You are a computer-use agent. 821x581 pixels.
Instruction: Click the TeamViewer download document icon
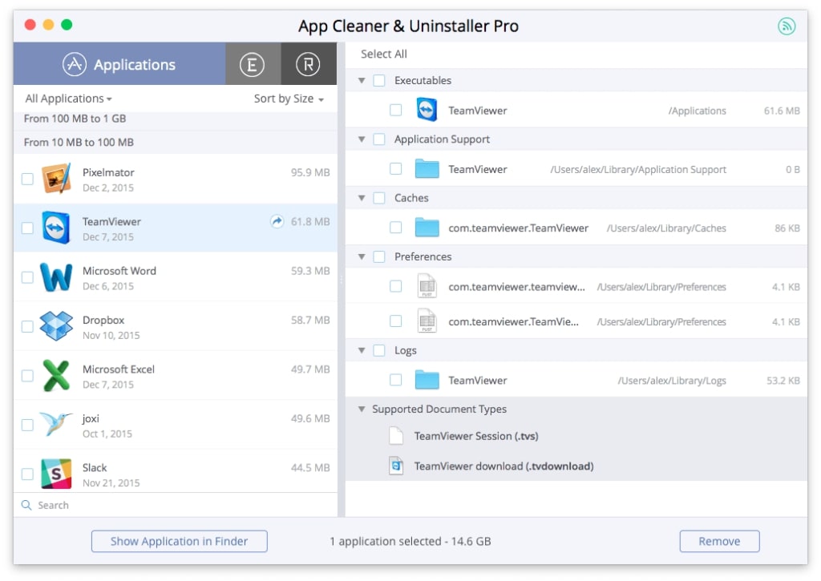coord(396,466)
